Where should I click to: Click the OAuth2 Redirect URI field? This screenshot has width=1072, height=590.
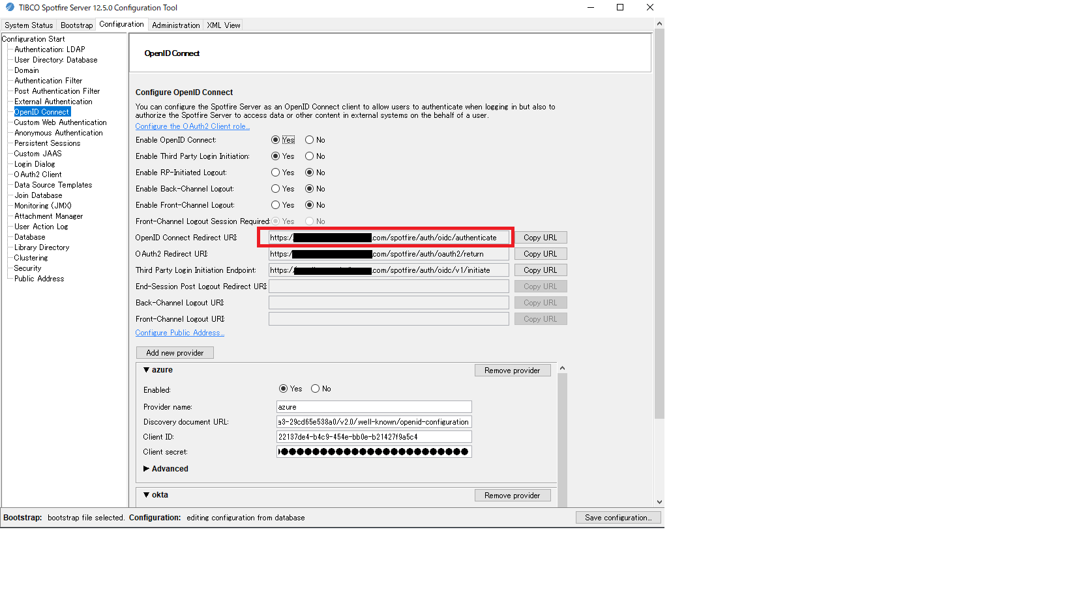[389, 254]
